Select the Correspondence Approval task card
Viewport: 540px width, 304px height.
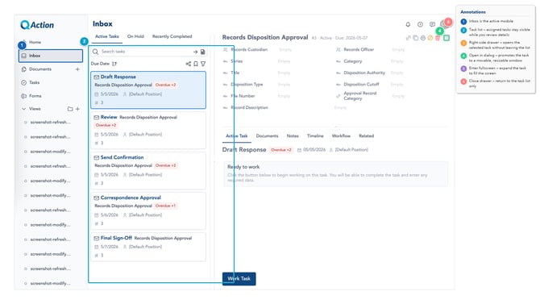tap(148, 211)
